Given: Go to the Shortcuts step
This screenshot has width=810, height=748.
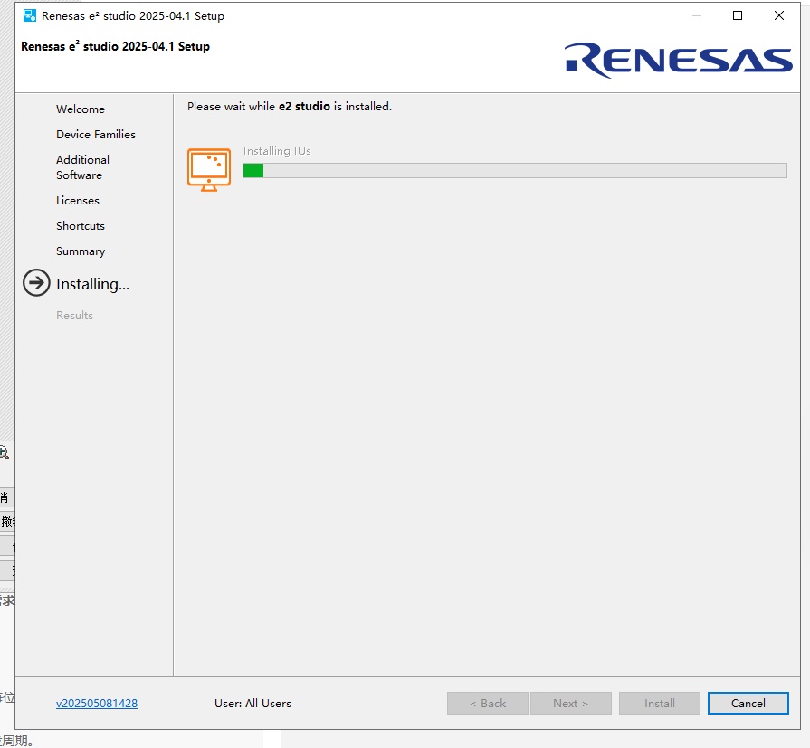Looking at the screenshot, I should click(x=80, y=225).
